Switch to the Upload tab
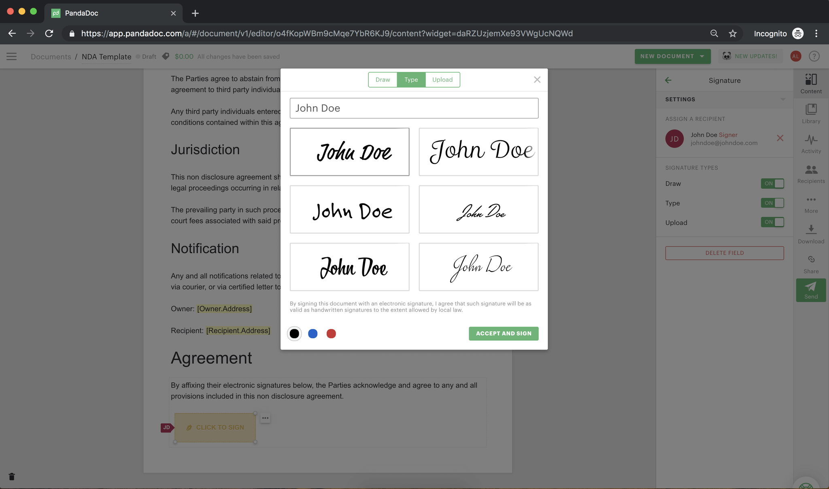The image size is (829, 489). 442,80
